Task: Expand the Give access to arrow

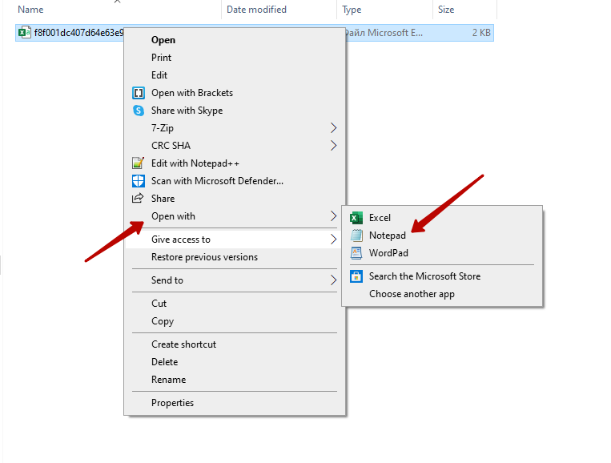Action: pos(333,240)
